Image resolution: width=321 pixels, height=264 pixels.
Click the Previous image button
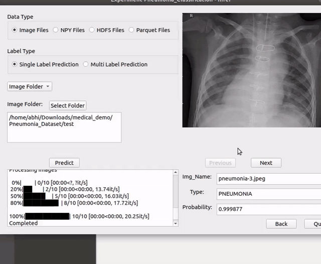tap(220, 163)
